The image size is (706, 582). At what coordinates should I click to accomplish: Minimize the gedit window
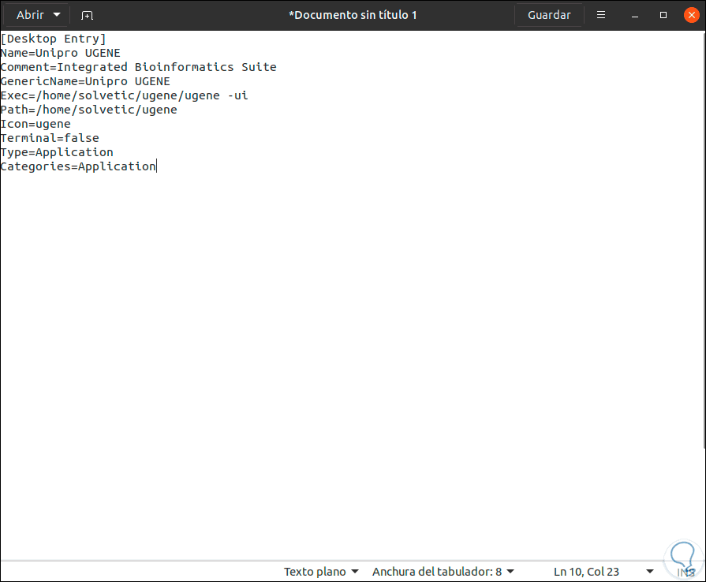click(635, 15)
